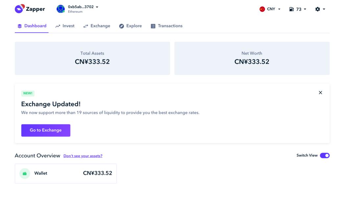Click the green Wallet icon
355x197 pixels.
point(25,173)
